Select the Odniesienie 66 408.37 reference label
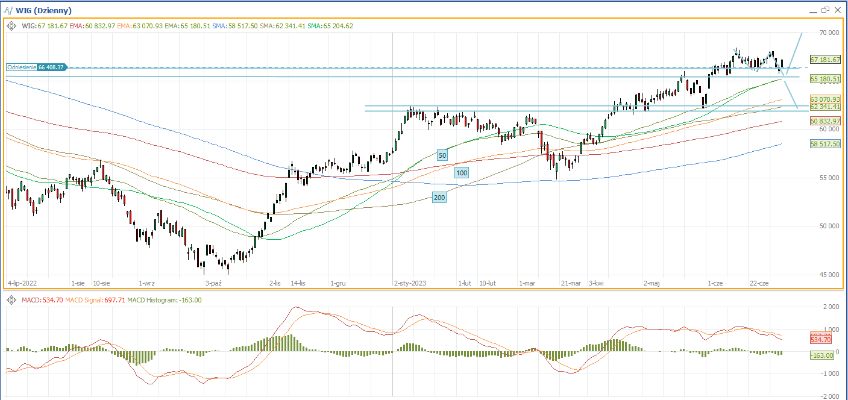This screenshot has height=400, width=848. (x=36, y=68)
